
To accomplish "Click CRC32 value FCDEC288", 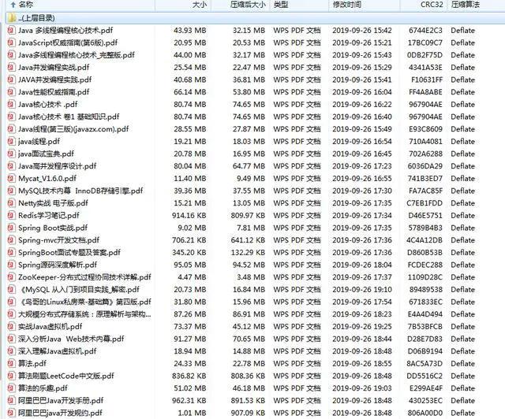I will [425, 265].
